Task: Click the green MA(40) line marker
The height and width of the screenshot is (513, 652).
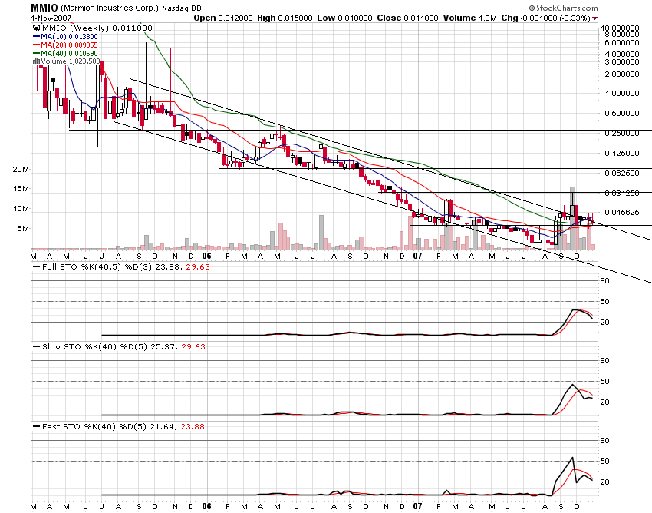Action: pos(37,53)
